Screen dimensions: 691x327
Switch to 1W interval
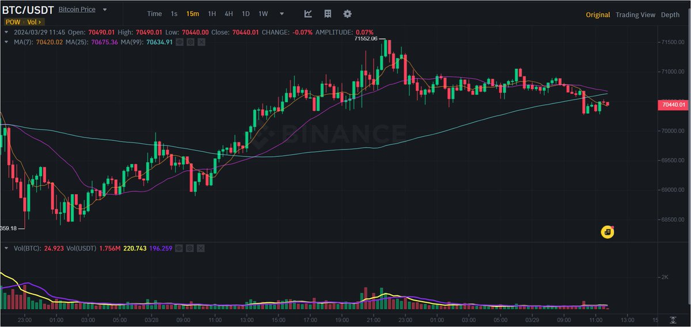click(x=263, y=14)
